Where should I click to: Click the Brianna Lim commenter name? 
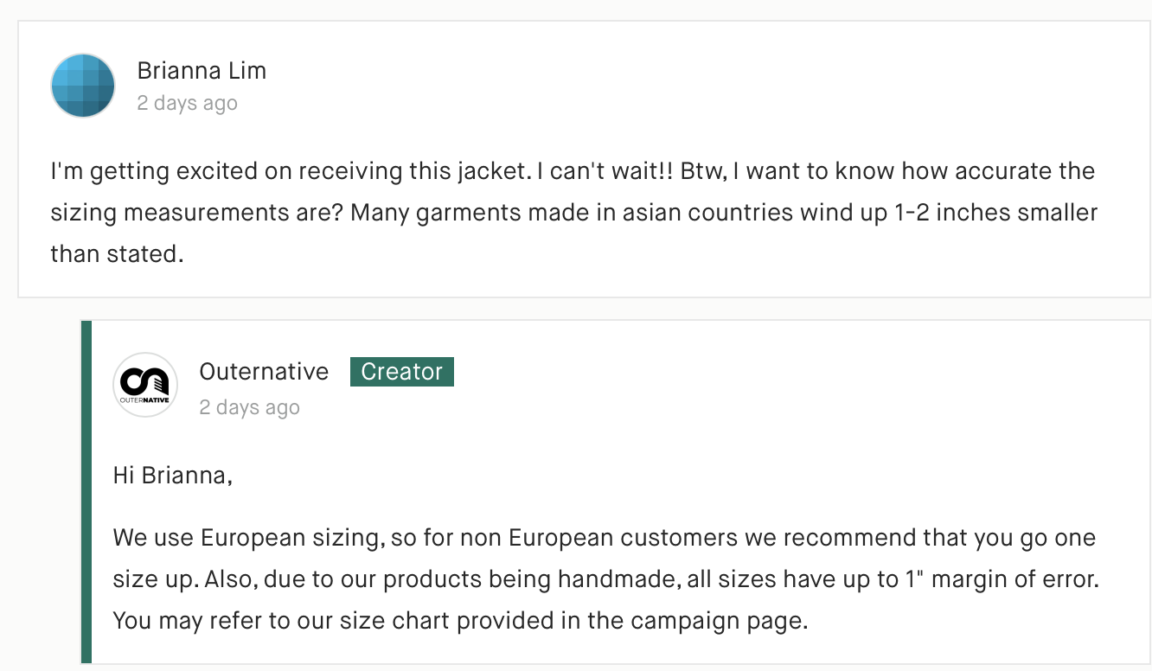[202, 71]
